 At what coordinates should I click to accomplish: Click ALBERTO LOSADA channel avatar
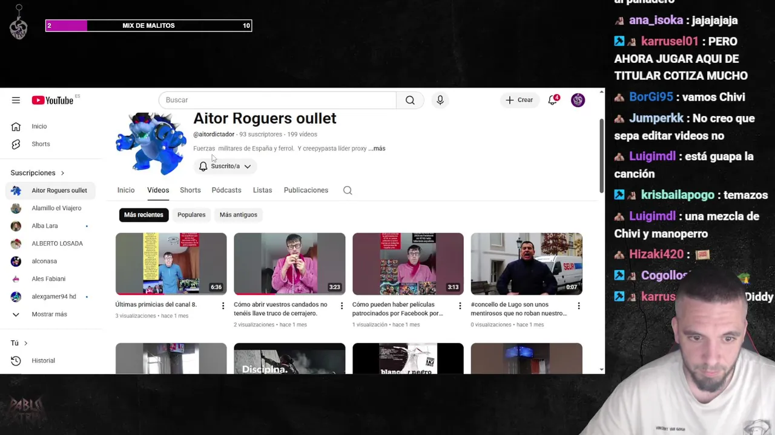coord(16,243)
